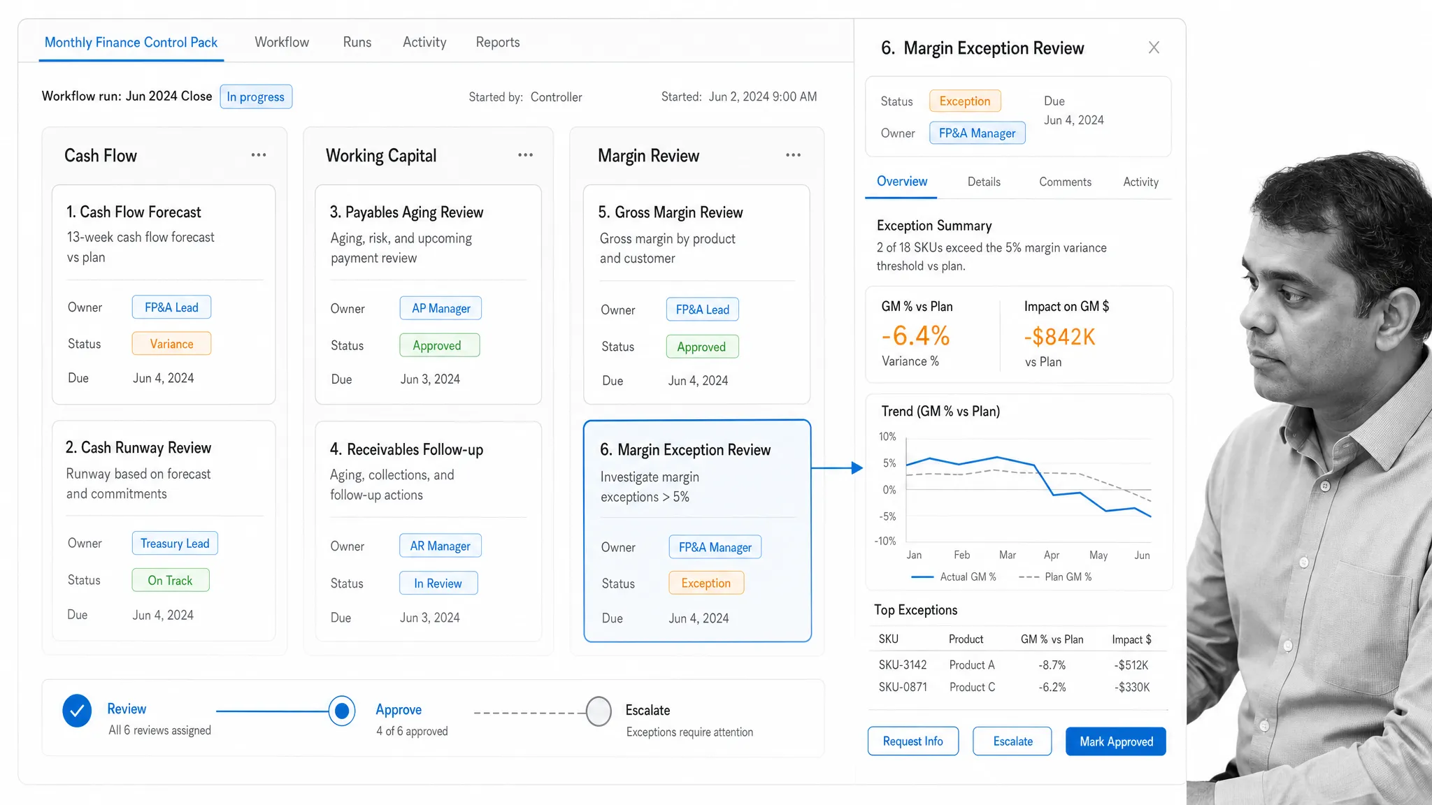Click the Plan GM % legend entry
This screenshot has width=1432, height=805.
(x=1056, y=576)
